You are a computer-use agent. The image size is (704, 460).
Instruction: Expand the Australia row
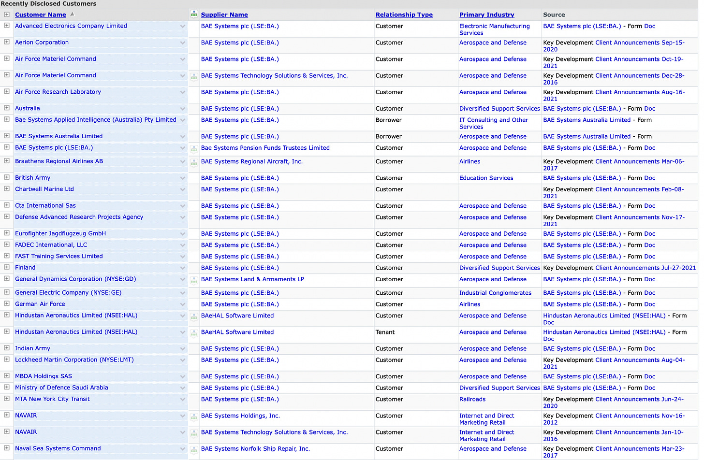7,108
